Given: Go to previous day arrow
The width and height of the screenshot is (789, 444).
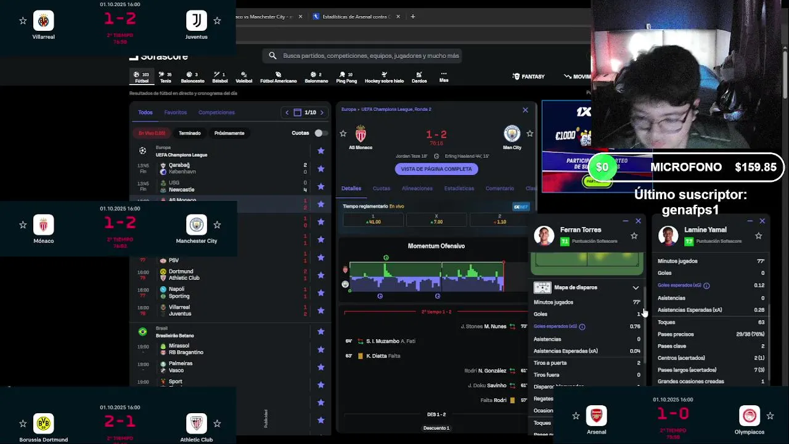Looking at the screenshot, I should click(x=287, y=112).
